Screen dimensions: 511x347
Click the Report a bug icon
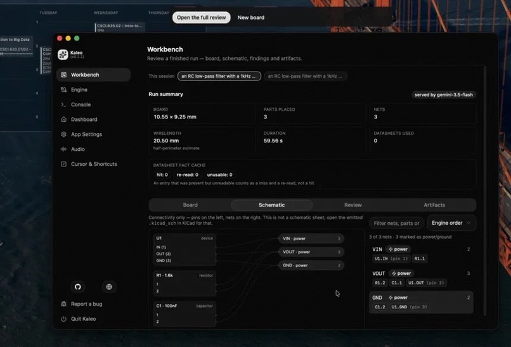coord(63,304)
